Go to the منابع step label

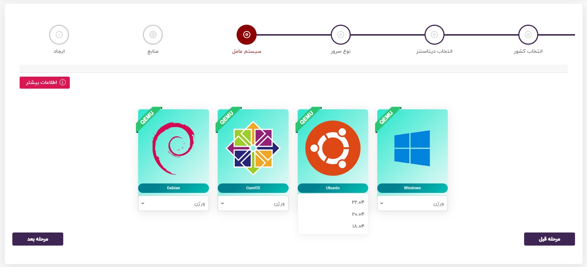pos(153,51)
